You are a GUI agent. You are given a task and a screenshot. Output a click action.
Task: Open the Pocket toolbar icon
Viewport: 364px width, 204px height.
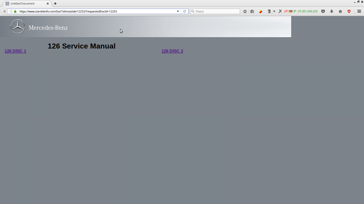coord(323,11)
